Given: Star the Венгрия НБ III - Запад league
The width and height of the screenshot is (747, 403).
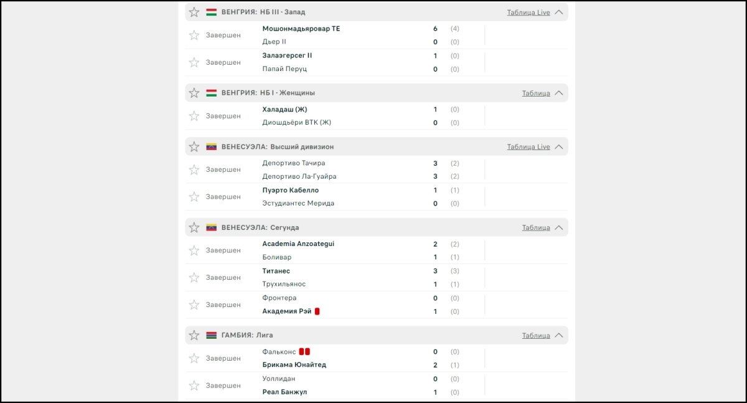Looking at the screenshot, I should point(194,12).
